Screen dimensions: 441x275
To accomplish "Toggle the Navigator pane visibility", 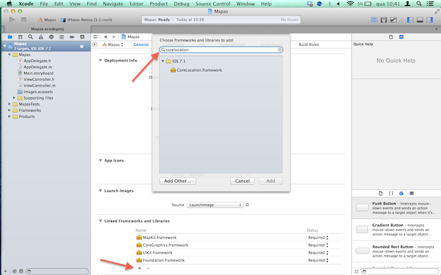I will 410,20.
